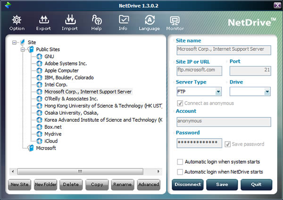Open the Info toolbar icon

click(x=123, y=20)
